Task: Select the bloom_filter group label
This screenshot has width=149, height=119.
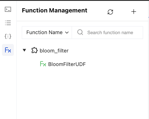Action: [x=54, y=51]
